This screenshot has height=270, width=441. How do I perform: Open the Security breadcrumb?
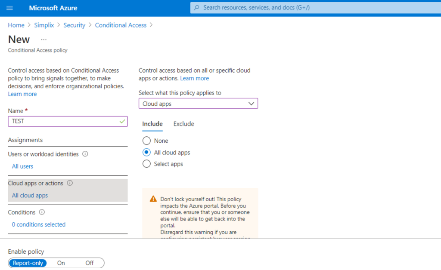pyautogui.click(x=74, y=25)
